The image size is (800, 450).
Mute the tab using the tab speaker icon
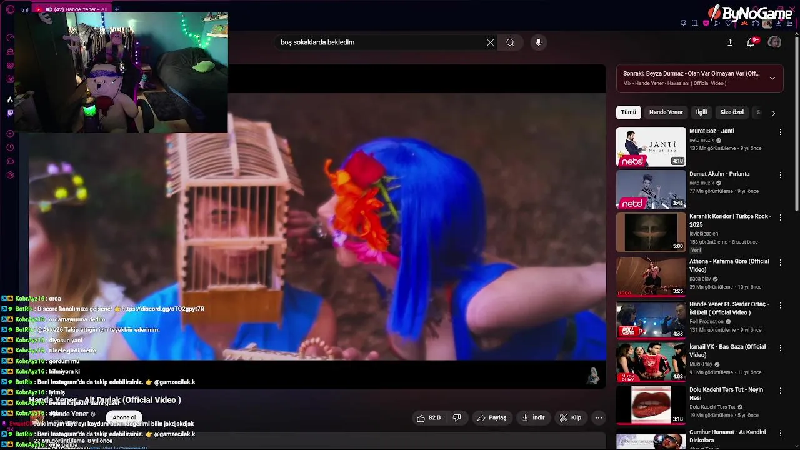point(49,9)
